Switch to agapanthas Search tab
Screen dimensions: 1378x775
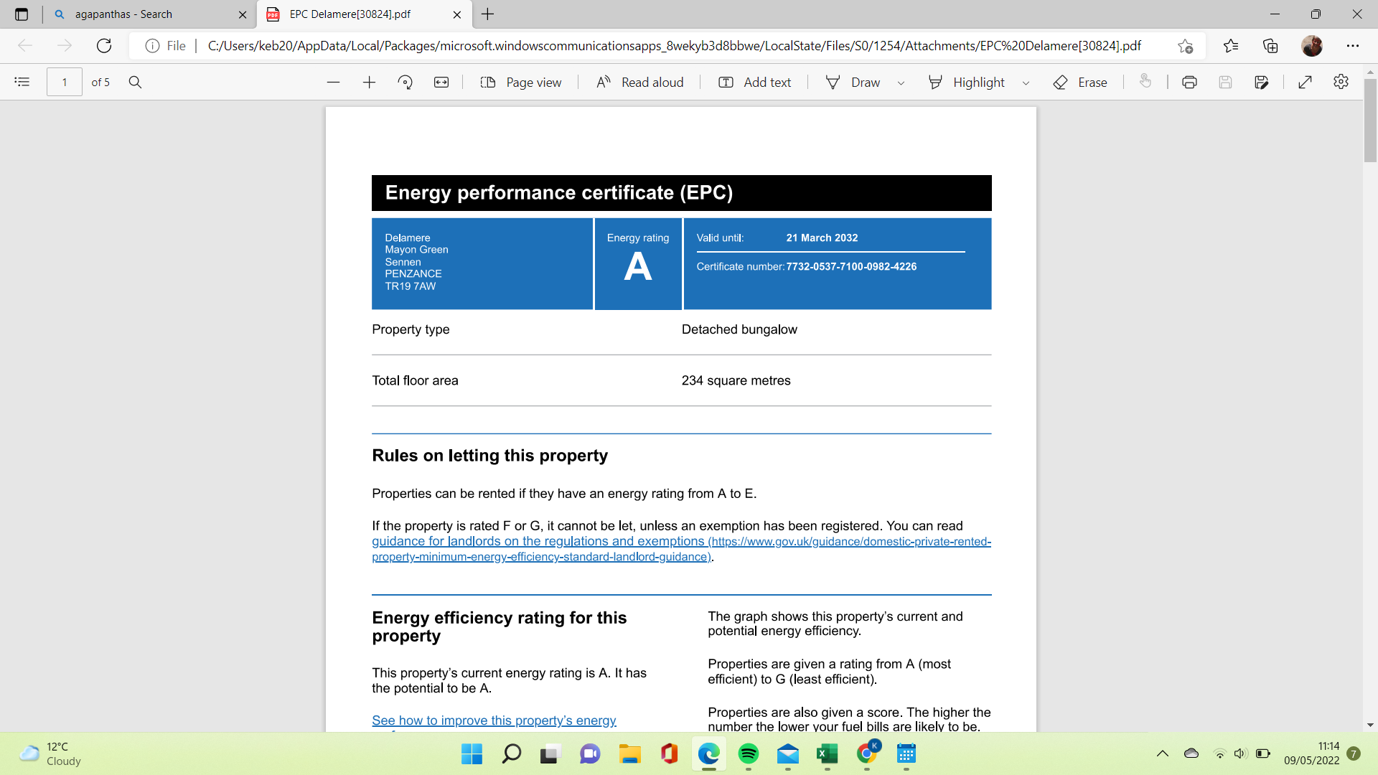(144, 14)
